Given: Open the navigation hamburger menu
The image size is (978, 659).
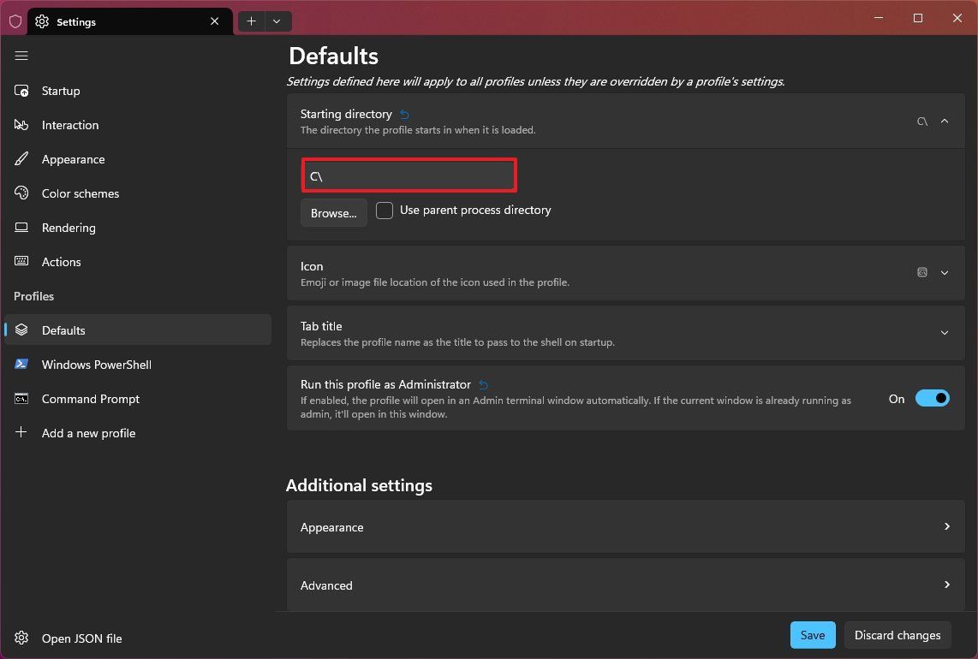Looking at the screenshot, I should pyautogui.click(x=21, y=56).
